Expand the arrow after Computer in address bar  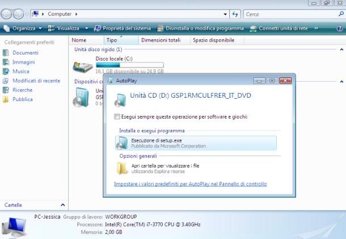click(77, 14)
